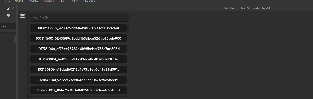
Task: Switch to the PLUGINS tab
Action: [89, 1]
